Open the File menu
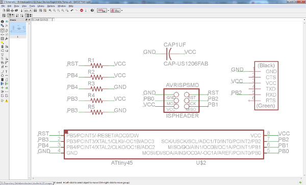Viewport: 306px width, 185px height. [x=3, y=6]
